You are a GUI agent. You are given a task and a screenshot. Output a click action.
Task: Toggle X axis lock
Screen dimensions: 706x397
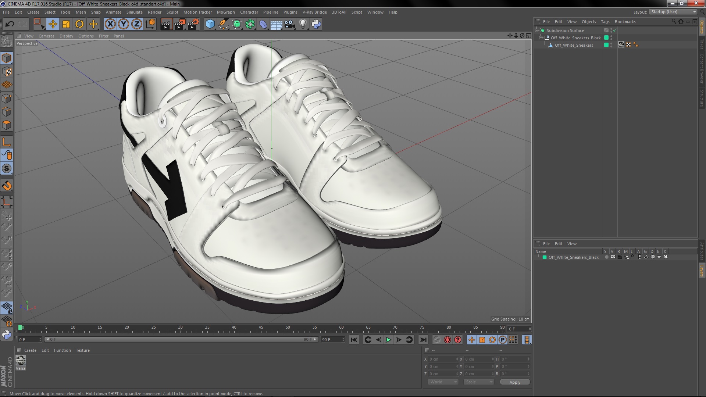point(110,24)
